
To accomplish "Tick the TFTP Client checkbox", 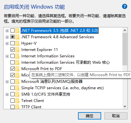I will [12, 107].
